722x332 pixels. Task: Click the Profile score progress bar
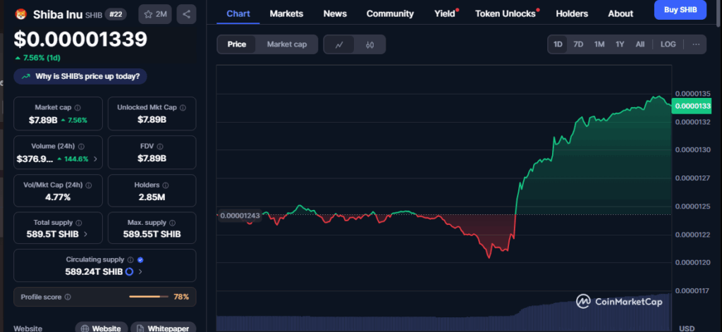coord(148,297)
